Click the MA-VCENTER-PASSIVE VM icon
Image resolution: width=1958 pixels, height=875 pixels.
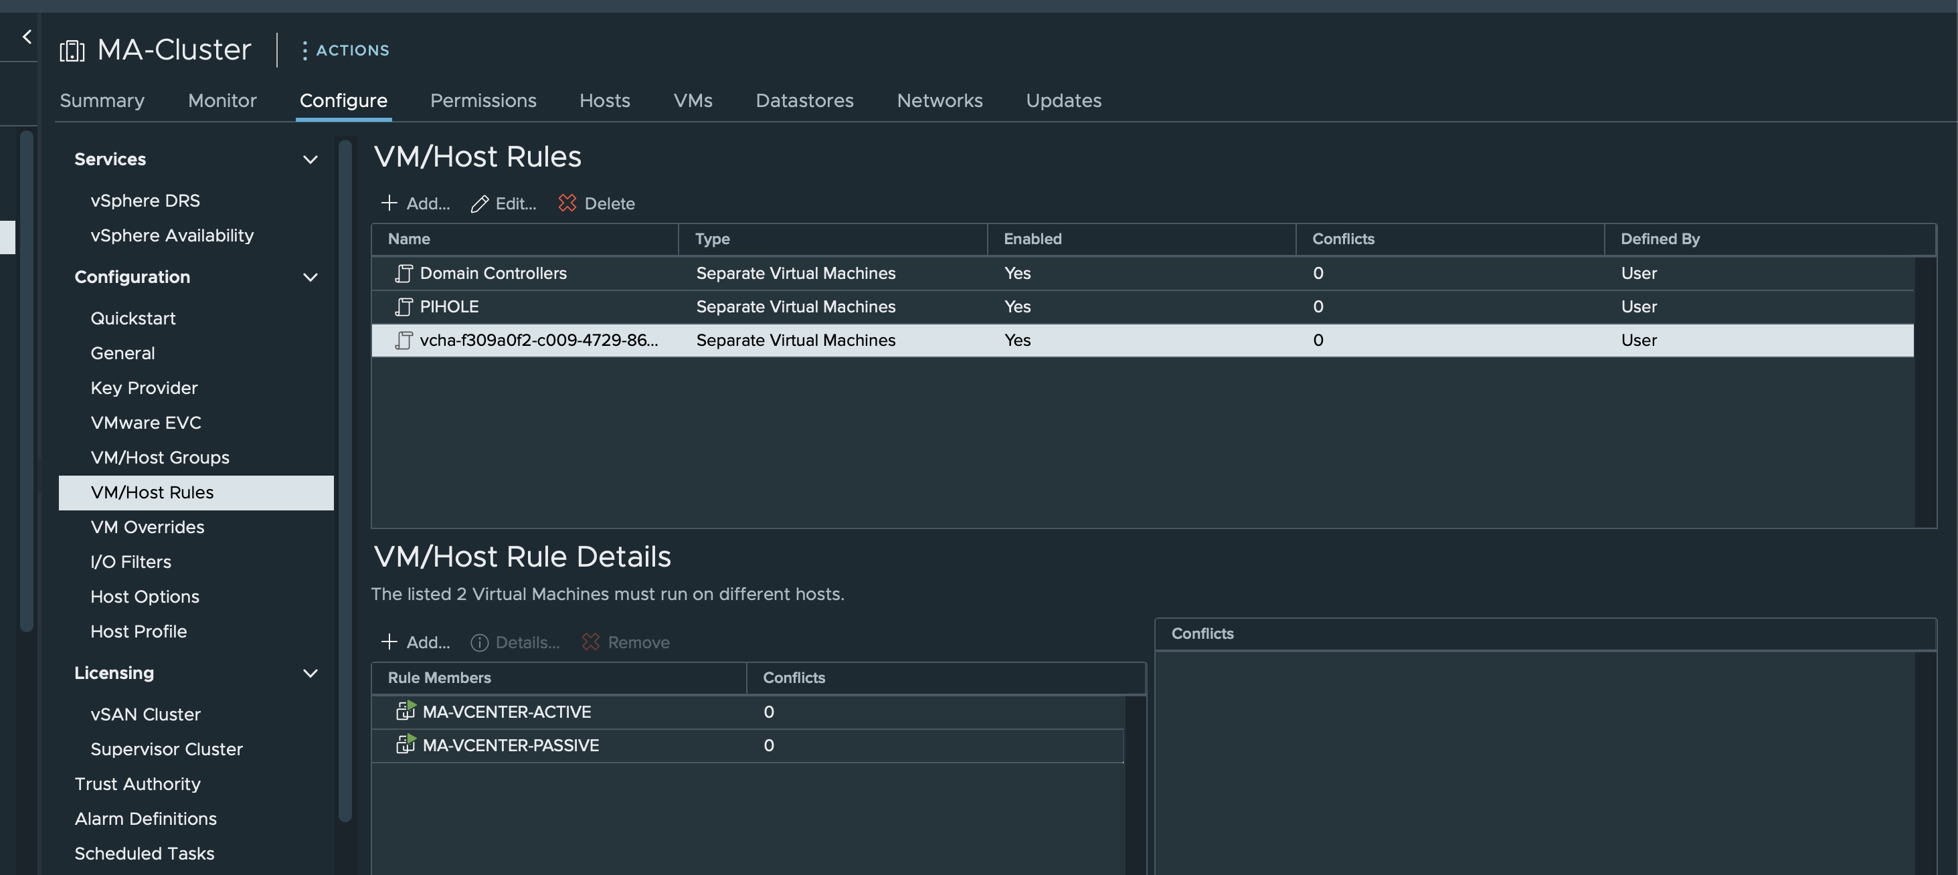(406, 744)
